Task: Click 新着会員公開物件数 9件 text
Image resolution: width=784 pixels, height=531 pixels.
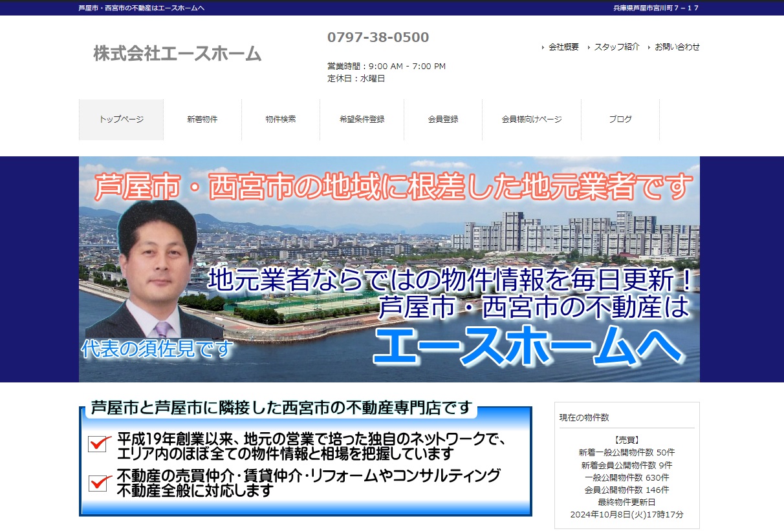Action: (x=627, y=465)
